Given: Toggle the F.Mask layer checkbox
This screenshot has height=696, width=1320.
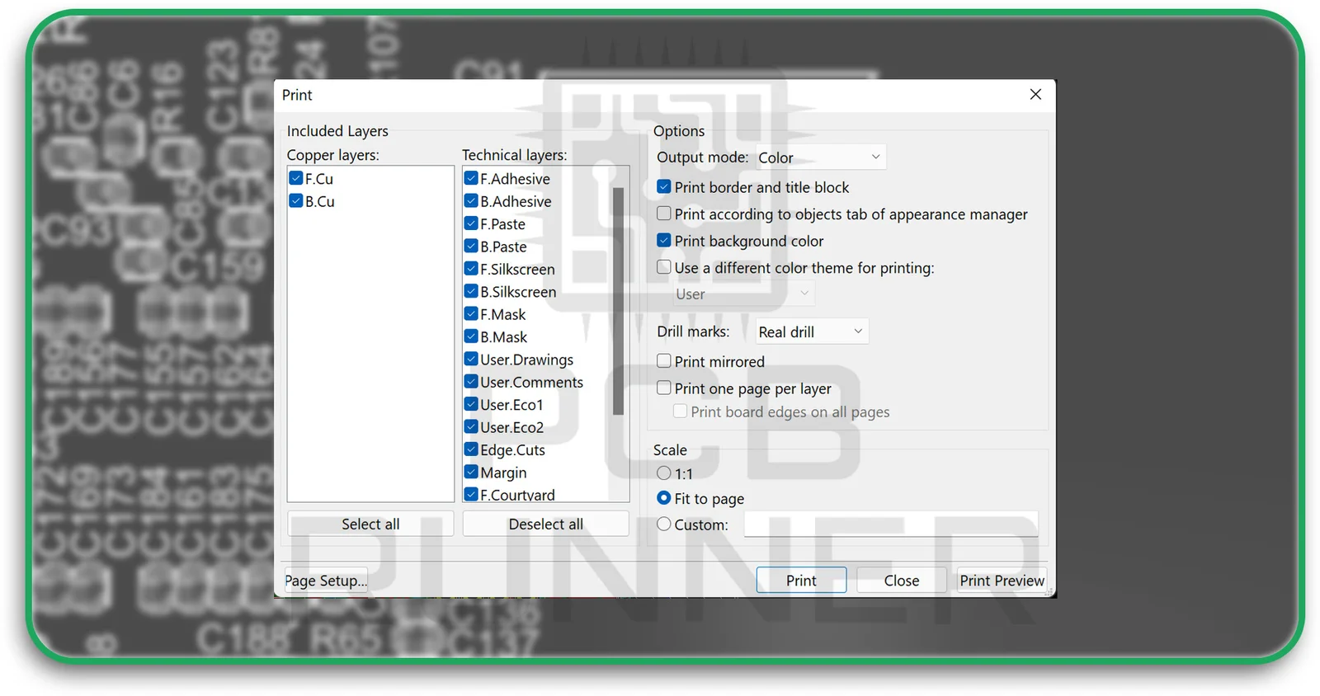Looking at the screenshot, I should [x=471, y=313].
